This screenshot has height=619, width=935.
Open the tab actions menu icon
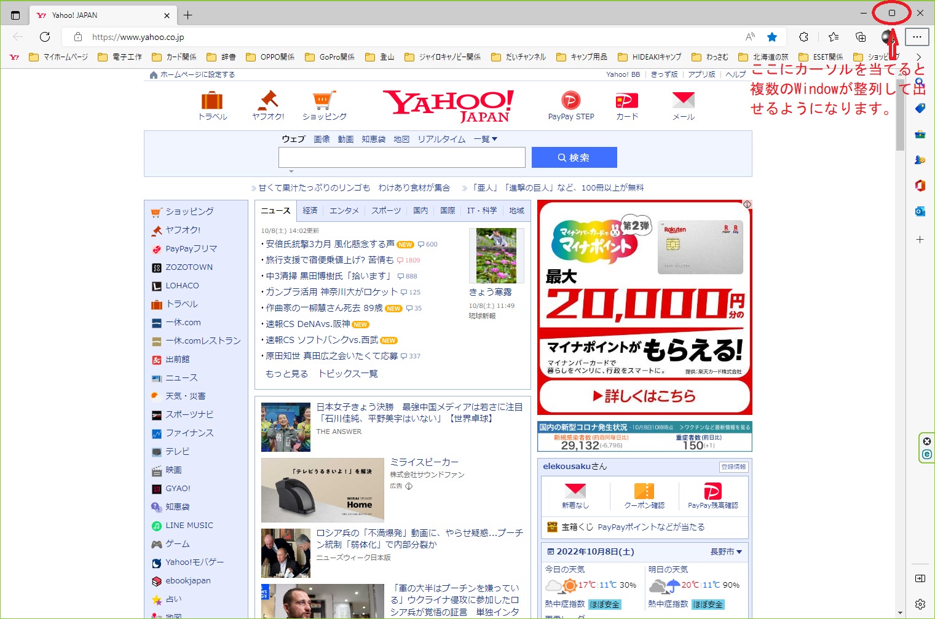(x=15, y=15)
